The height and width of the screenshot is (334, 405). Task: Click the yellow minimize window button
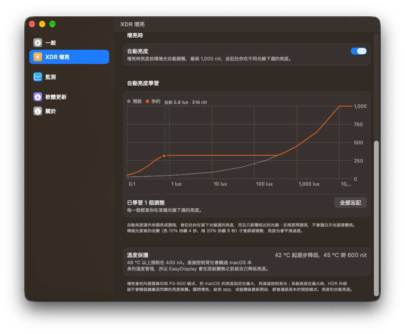[x=42, y=24]
